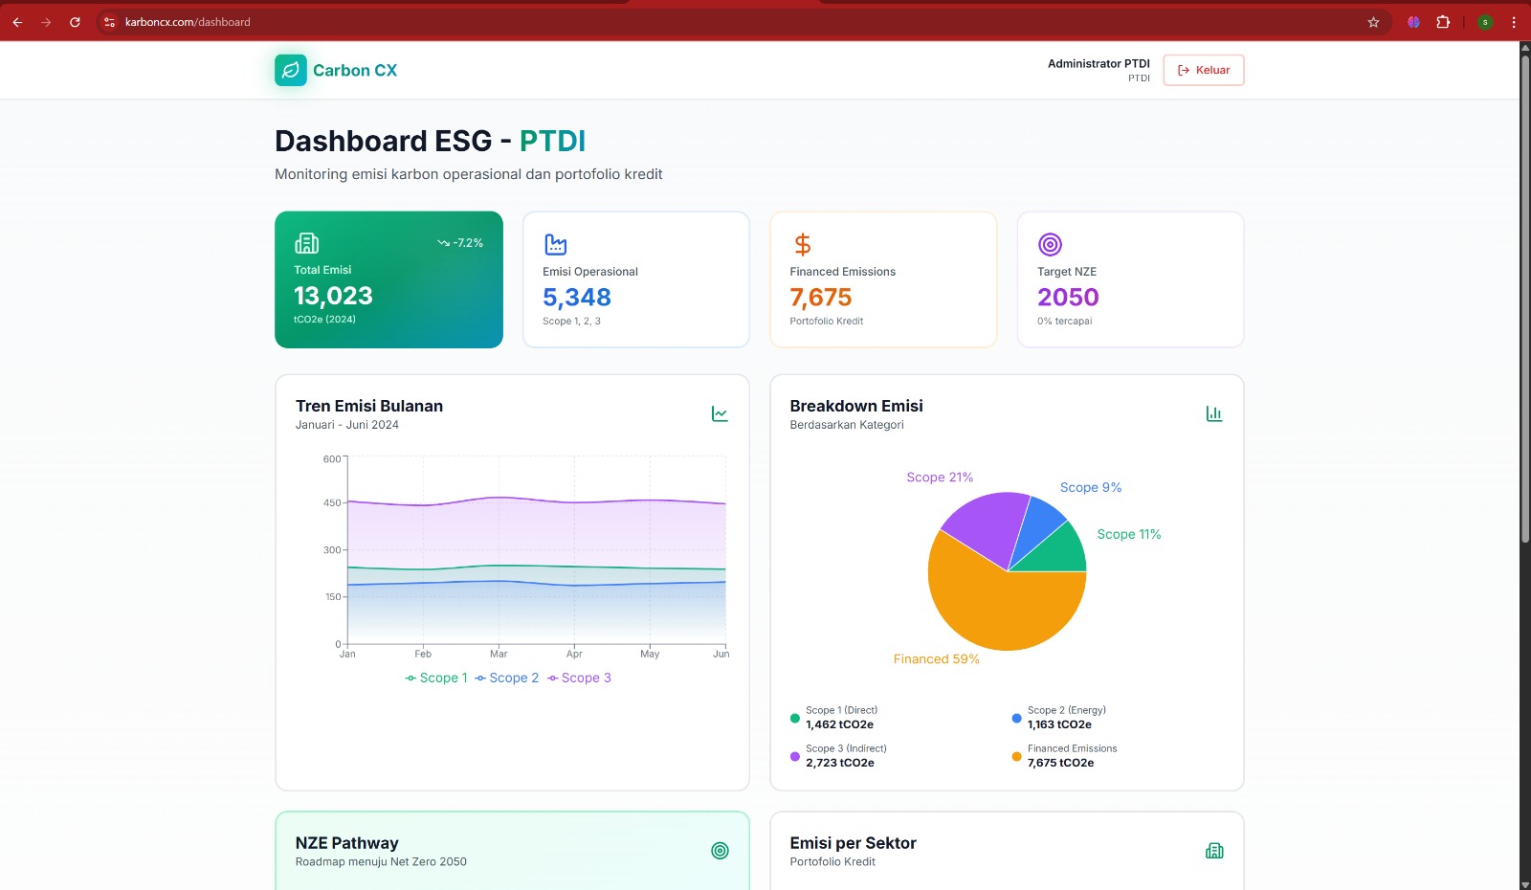Click the Carbon CX leaf logo
1531x890 pixels.
pyautogui.click(x=292, y=70)
